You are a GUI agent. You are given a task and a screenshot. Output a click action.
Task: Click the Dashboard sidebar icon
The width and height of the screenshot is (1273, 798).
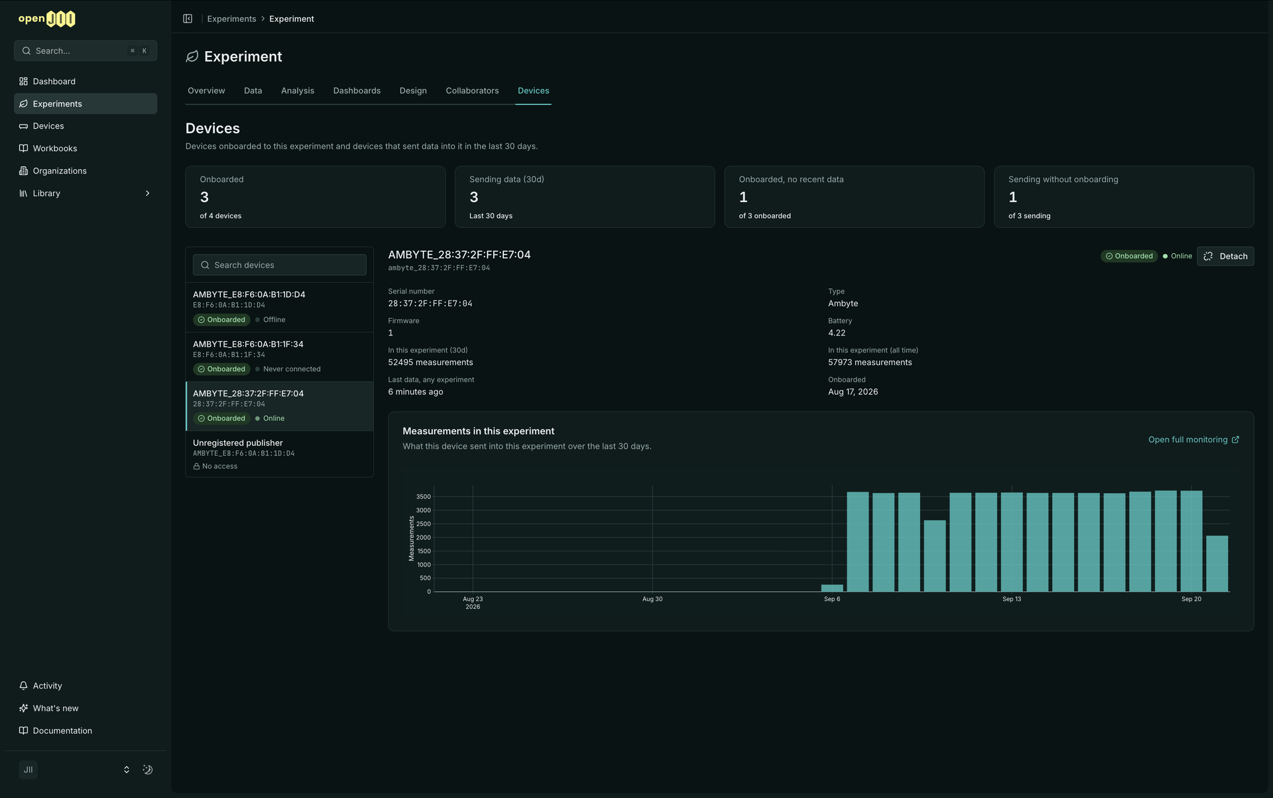(x=23, y=82)
